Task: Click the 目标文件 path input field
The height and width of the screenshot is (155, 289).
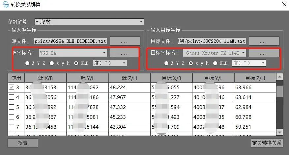Action: coord(212,41)
